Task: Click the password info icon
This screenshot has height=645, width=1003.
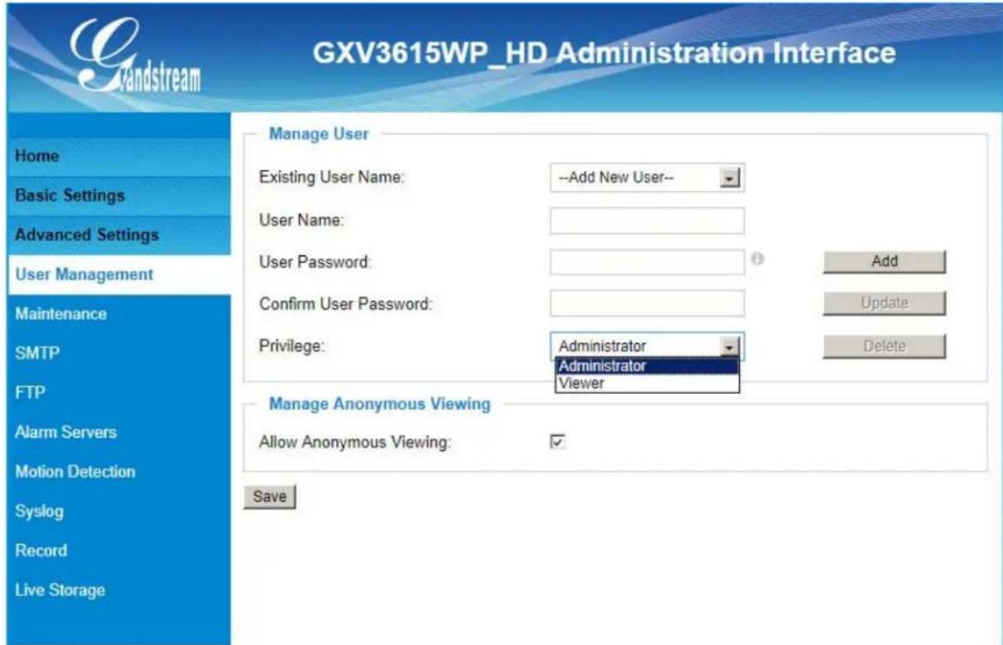Action: 756,259
